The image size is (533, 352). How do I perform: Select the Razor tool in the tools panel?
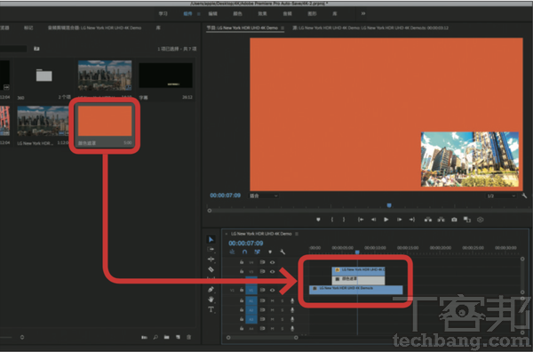[211, 269]
